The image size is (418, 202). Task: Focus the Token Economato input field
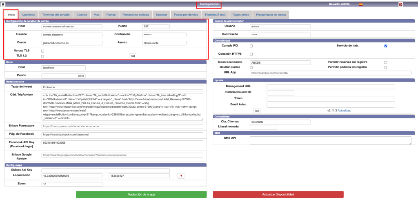tap(280, 62)
